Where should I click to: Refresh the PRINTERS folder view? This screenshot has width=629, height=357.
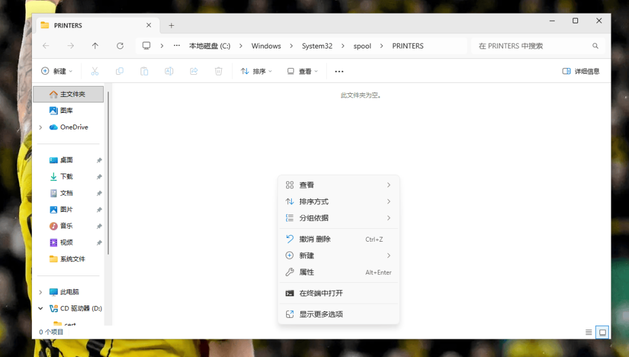point(120,46)
